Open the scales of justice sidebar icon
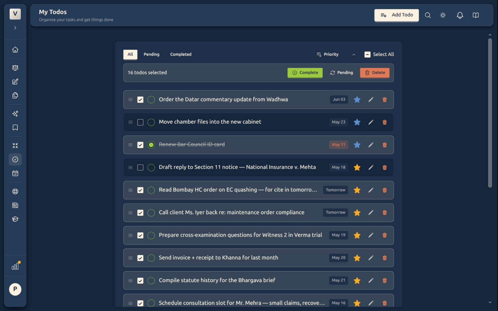The height and width of the screenshot is (311, 498). (x=15, y=68)
